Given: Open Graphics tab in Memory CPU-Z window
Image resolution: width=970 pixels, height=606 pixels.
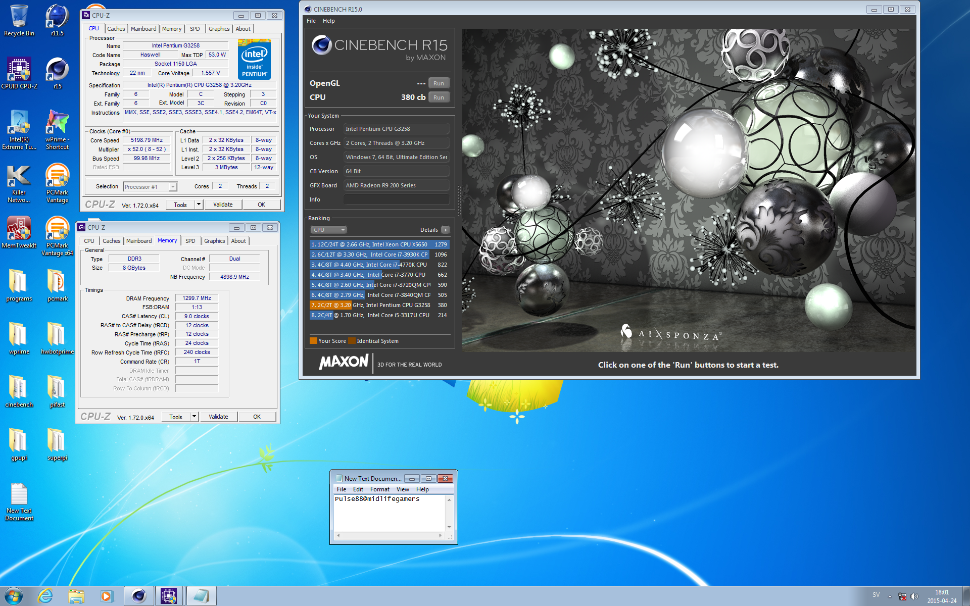Looking at the screenshot, I should coord(215,241).
